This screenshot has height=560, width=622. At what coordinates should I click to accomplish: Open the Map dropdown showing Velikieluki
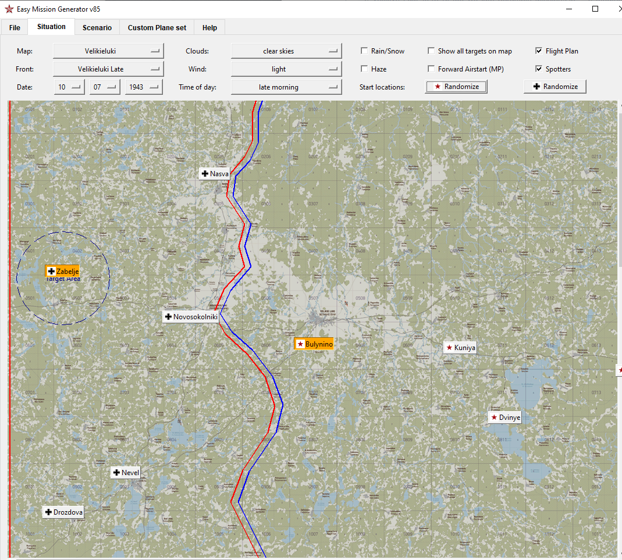108,51
